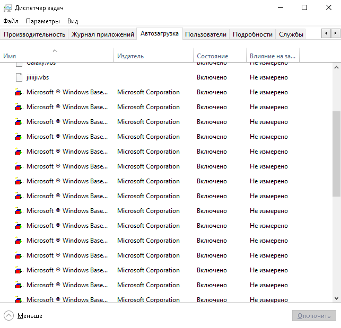
Task: Click the up arrow of the vertical scrollbar
Action: [336, 67]
